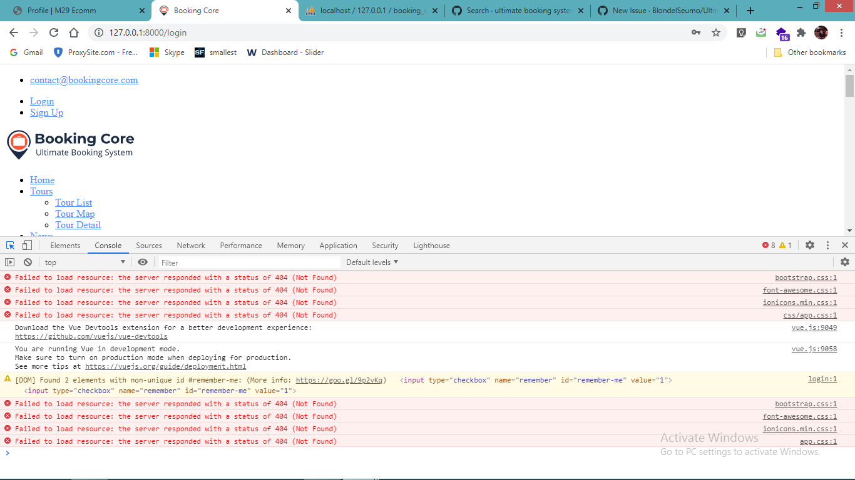Screen dimensions: 855x480
Task: Click the console Filter input field
Action: coord(249,262)
